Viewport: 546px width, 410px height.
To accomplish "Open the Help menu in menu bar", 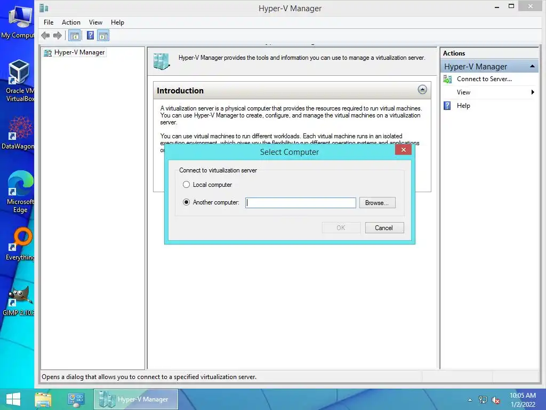I will click(117, 22).
